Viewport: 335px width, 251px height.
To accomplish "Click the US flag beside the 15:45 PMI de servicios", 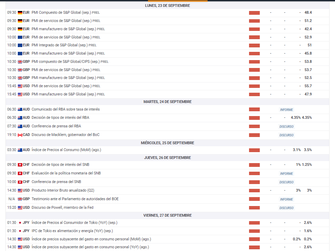I will [20, 86].
